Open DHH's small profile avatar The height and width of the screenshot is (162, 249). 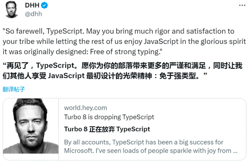[11, 9]
